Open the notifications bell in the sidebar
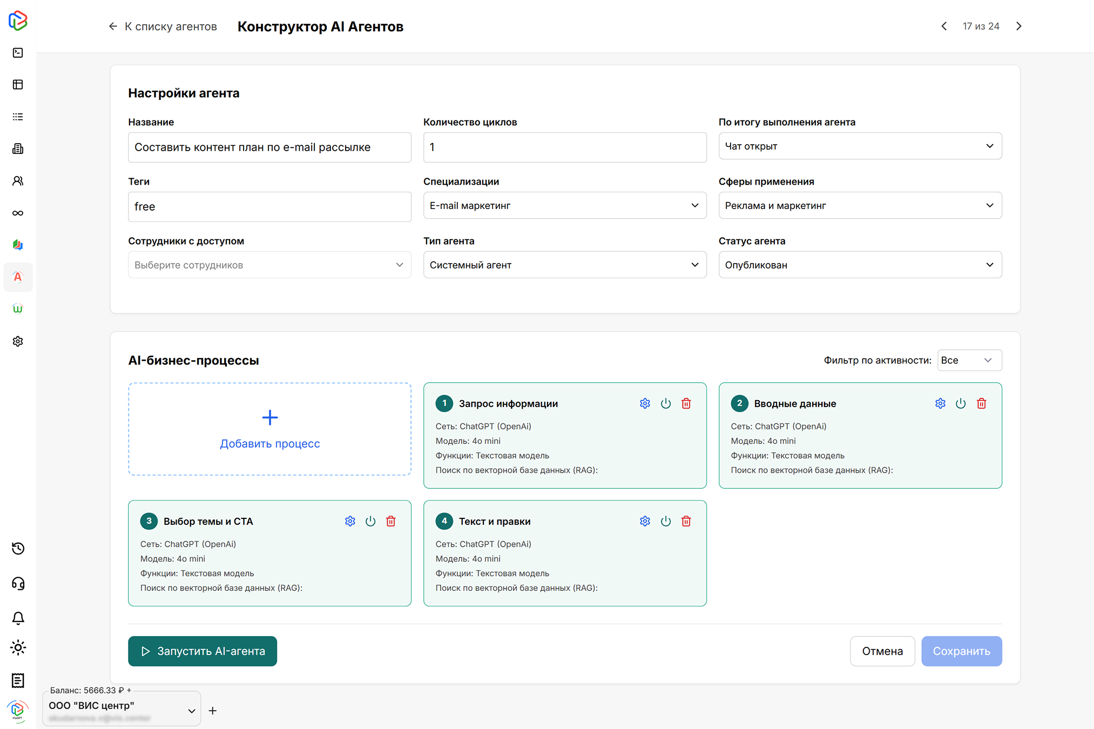1094x729 pixels. (x=18, y=618)
